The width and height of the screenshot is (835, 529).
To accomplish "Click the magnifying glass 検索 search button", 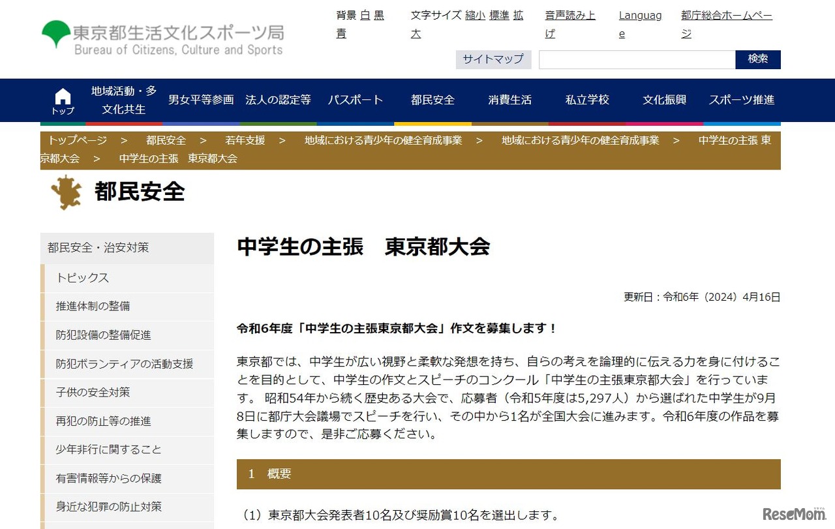I will click(758, 59).
